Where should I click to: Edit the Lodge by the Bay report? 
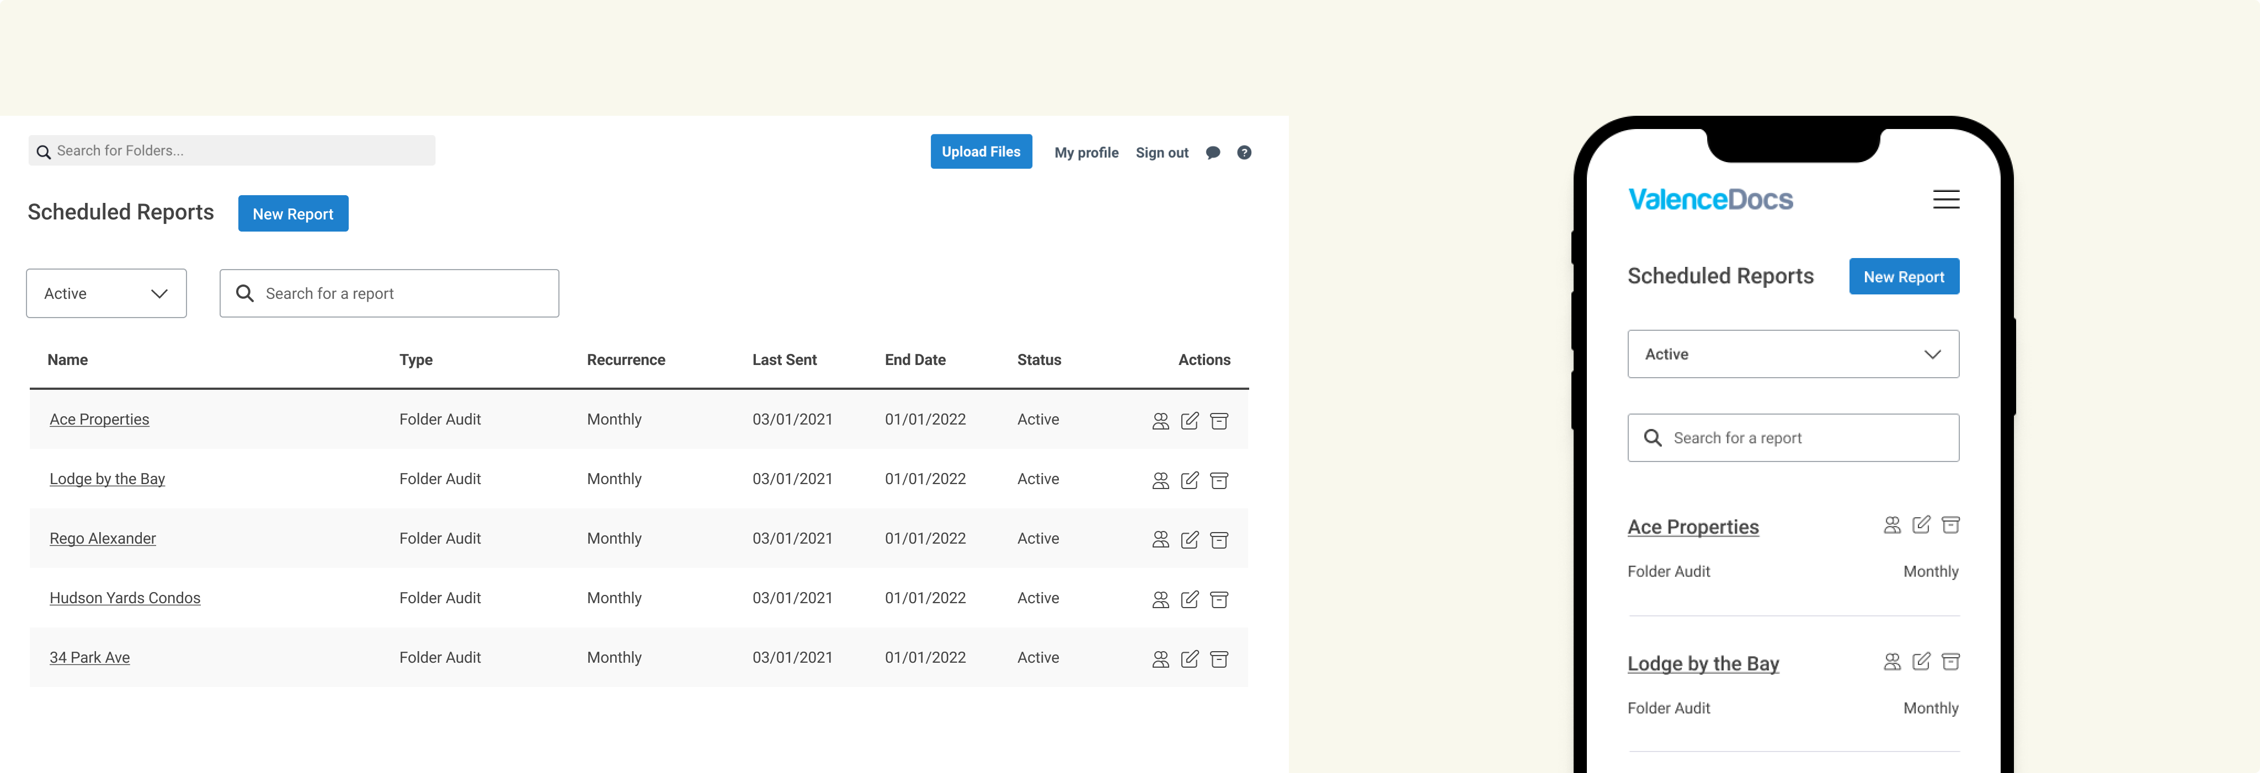(1190, 480)
